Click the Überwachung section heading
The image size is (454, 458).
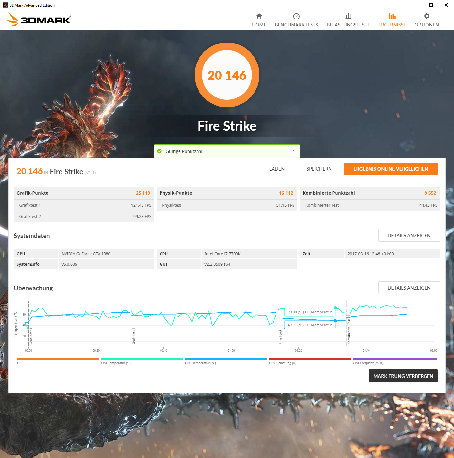point(33,288)
